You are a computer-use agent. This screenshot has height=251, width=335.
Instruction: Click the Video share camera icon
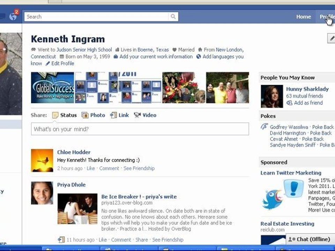pos(137,115)
